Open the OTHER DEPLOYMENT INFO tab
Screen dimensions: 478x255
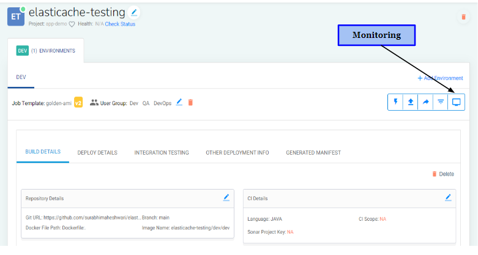coord(237,153)
